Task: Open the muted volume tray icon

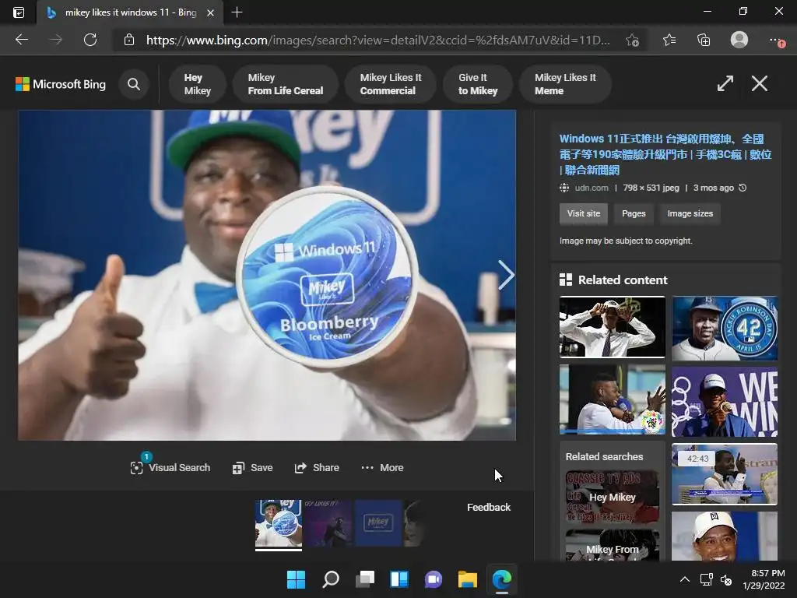Action: point(726,579)
